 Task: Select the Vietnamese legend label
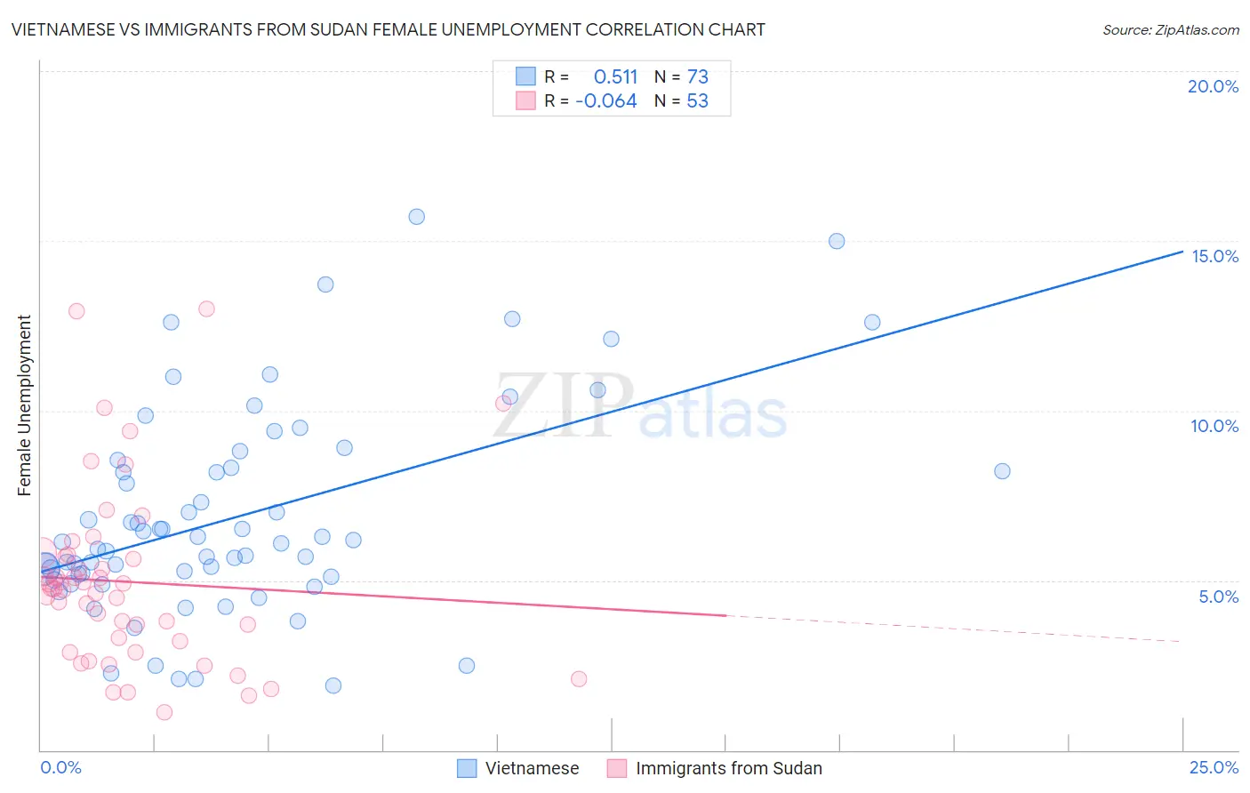(x=532, y=768)
